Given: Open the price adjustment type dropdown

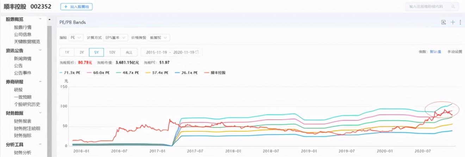Looking at the screenshot, I should click(x=159, y=37).
